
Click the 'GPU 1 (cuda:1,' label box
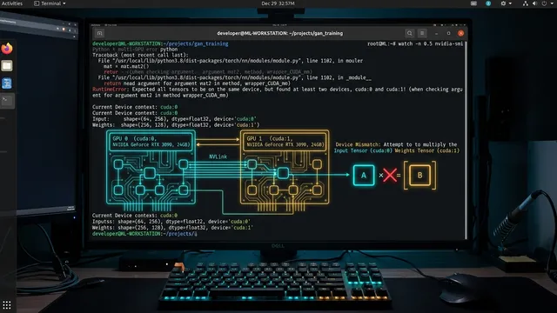pos(285,142)
